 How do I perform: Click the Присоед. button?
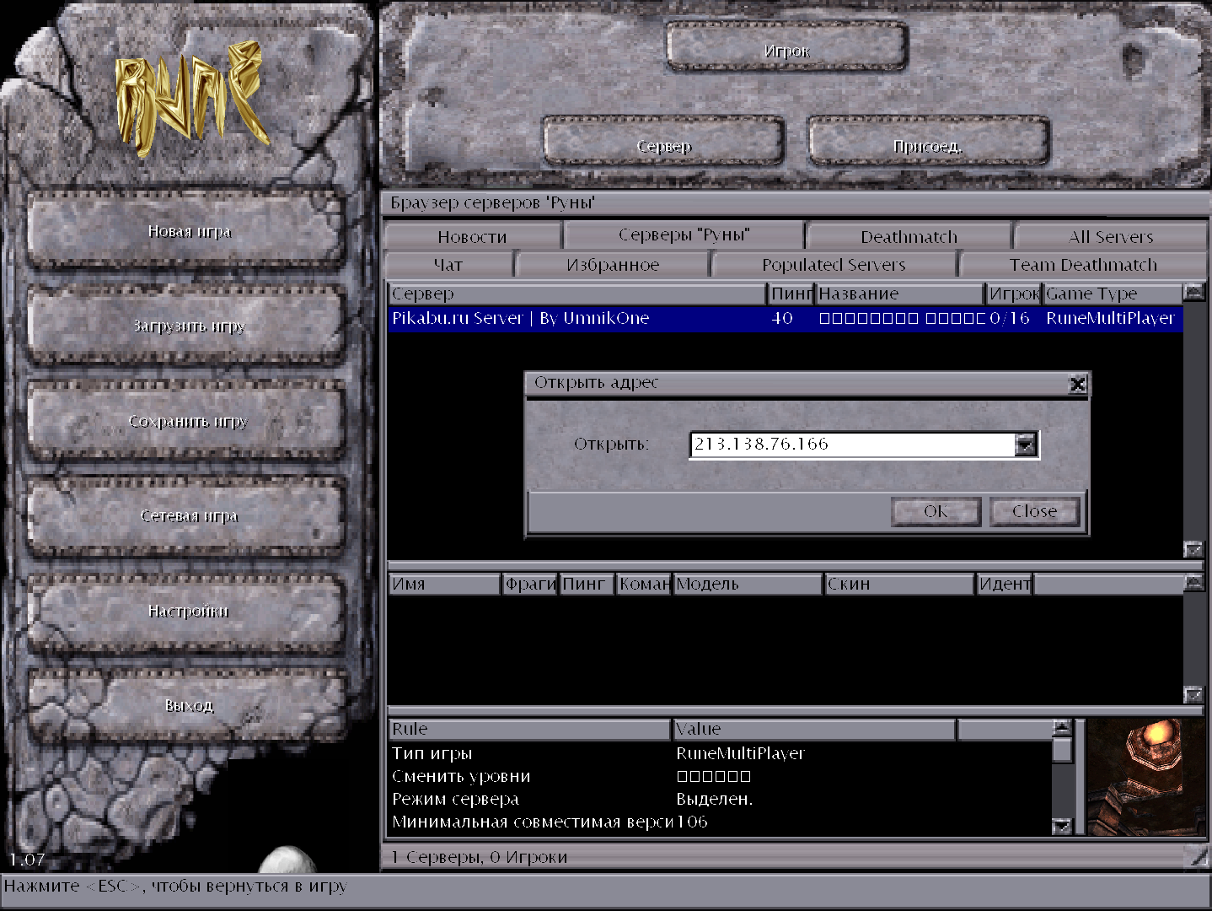[928, 142]
